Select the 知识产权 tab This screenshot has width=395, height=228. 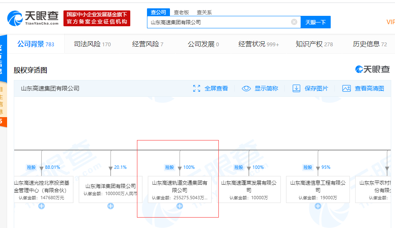[x=314, y=44]
